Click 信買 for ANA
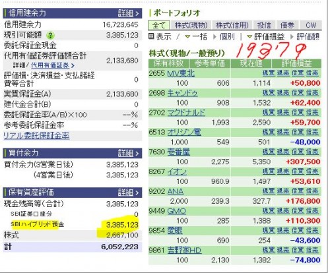This screenshot has height=273, width=330. [298, 191]
